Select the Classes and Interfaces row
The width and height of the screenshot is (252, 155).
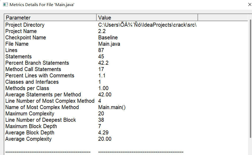pyautogui.click(x=32, y=82)
